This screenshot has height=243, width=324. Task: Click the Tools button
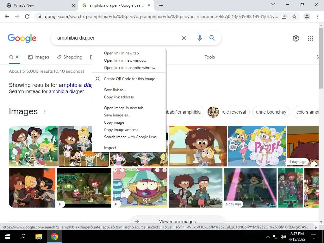coord(209,57)
